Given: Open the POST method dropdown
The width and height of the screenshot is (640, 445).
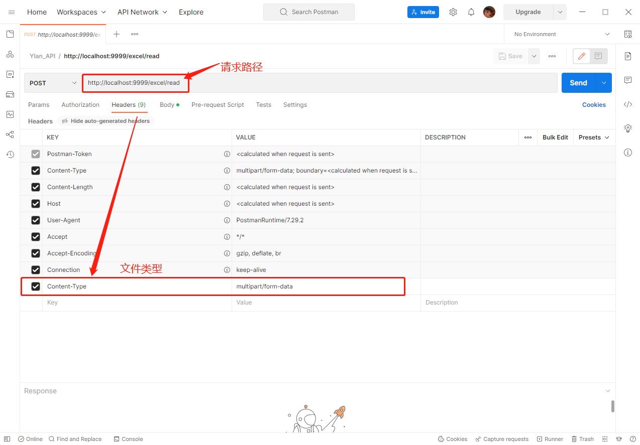Looking at the screenshot, I should (x=53, y=83).
